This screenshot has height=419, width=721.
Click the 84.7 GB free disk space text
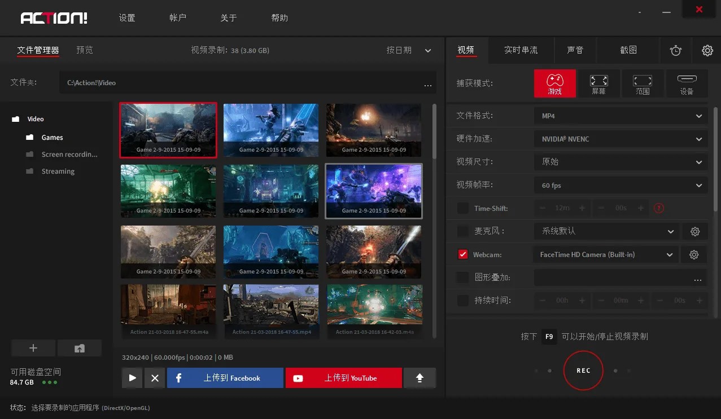pos(21,382)
